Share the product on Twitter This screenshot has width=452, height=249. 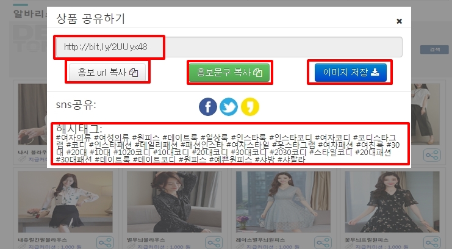tap(229, 107)
